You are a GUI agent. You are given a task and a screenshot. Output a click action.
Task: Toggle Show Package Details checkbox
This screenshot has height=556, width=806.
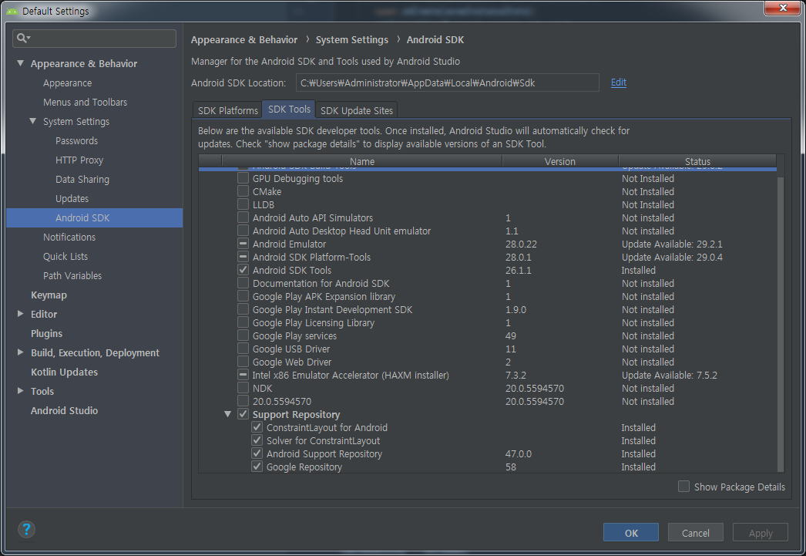[x=683, y=486]
